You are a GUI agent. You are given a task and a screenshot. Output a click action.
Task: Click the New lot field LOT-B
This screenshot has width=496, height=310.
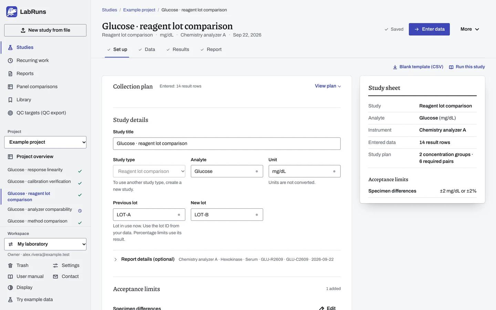(x=227, y=215)
